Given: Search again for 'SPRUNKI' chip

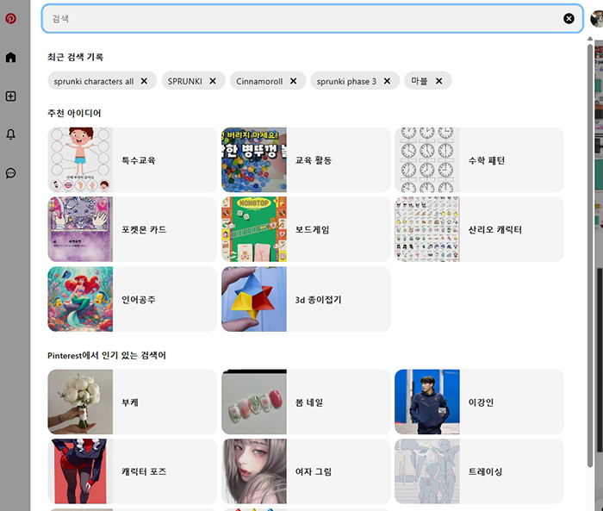Looking at the screenshot, I should [x=184, y=81].
